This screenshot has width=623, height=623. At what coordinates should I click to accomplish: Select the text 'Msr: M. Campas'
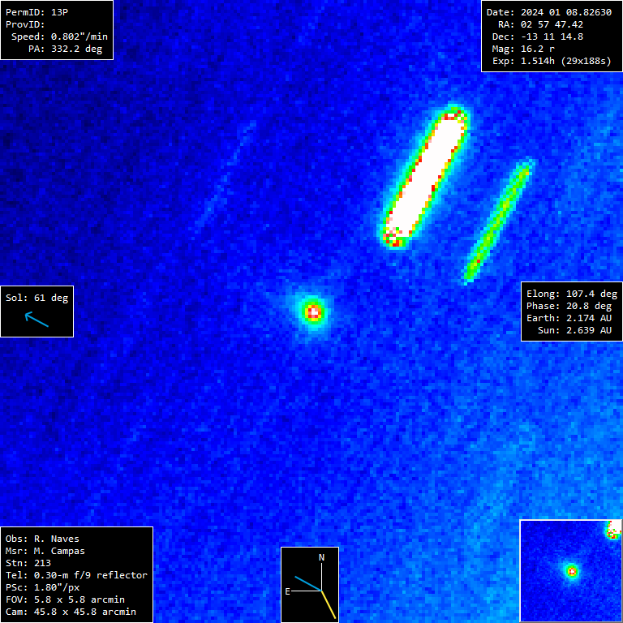point(45,551)
